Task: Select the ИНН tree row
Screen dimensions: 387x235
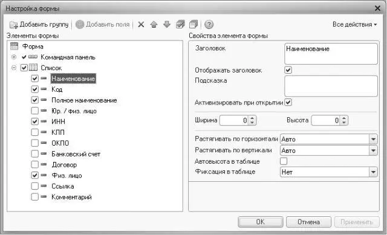Action: coord(58,121)
